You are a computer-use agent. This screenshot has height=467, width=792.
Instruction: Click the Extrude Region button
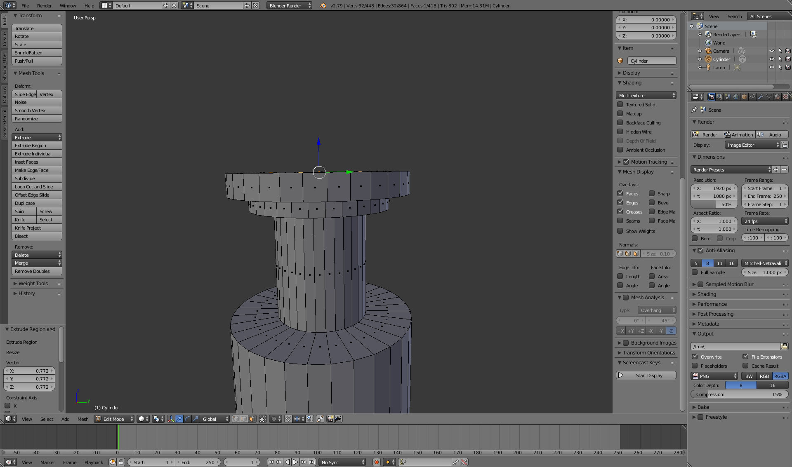37,145
